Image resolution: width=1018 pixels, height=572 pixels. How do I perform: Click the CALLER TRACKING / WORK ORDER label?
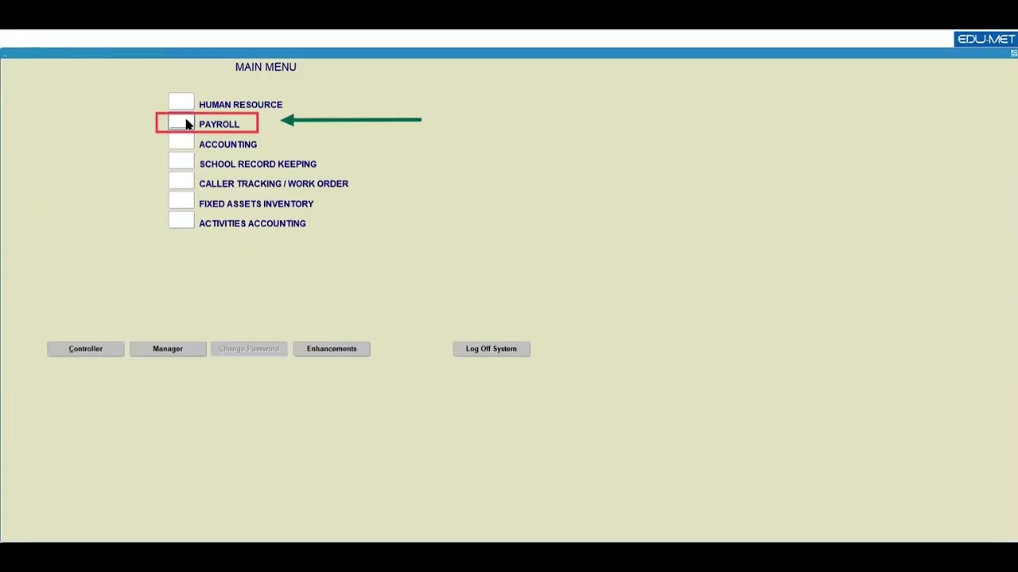point(274,184)
